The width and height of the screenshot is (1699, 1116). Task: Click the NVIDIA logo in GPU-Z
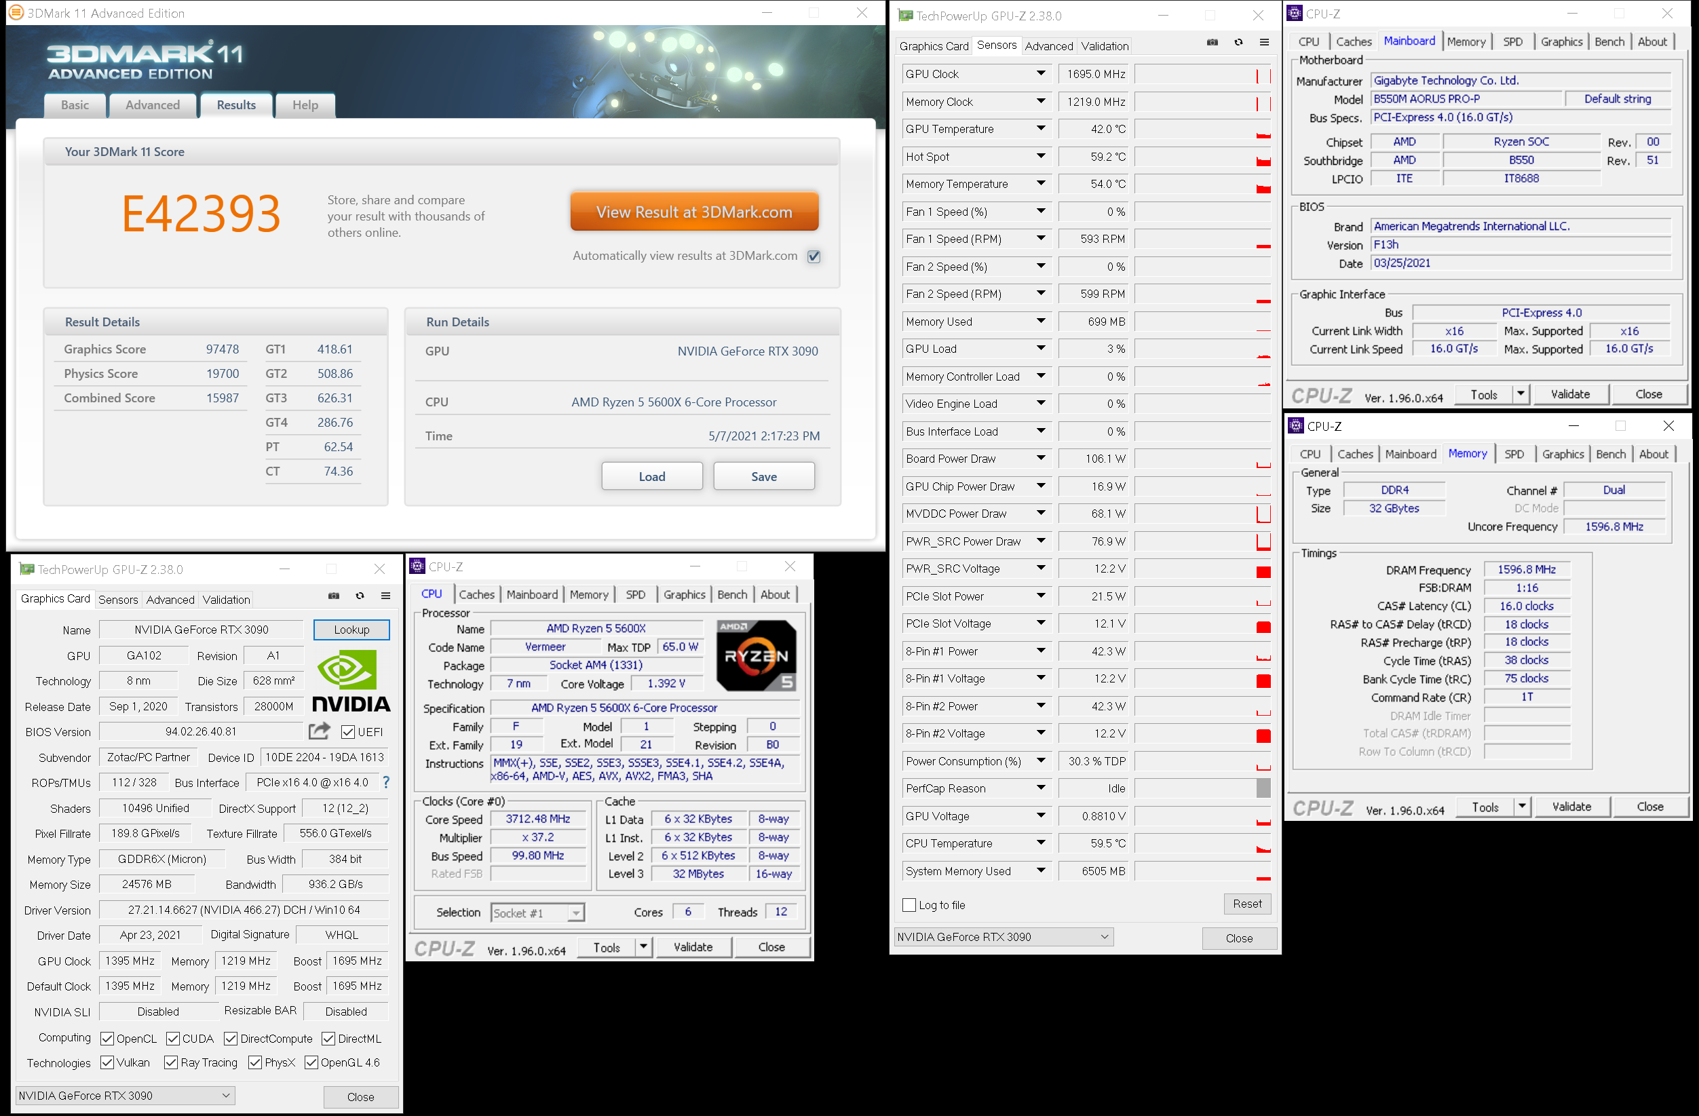[x=351, y=680]
